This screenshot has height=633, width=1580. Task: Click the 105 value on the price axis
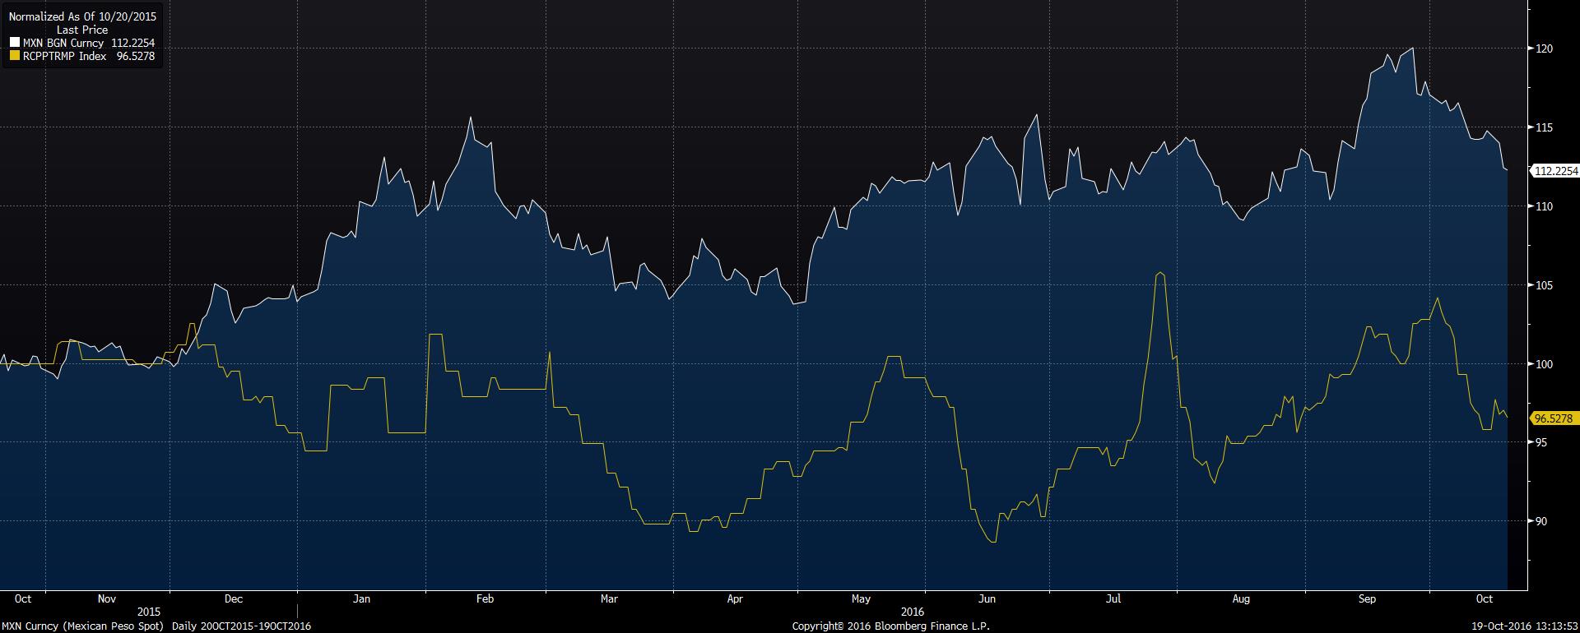[1544, 285]
